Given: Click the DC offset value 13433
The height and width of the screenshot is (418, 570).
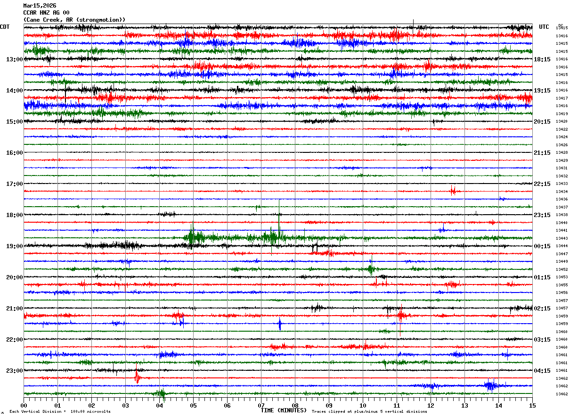Looking at the screenshot, I should (562, 184).
